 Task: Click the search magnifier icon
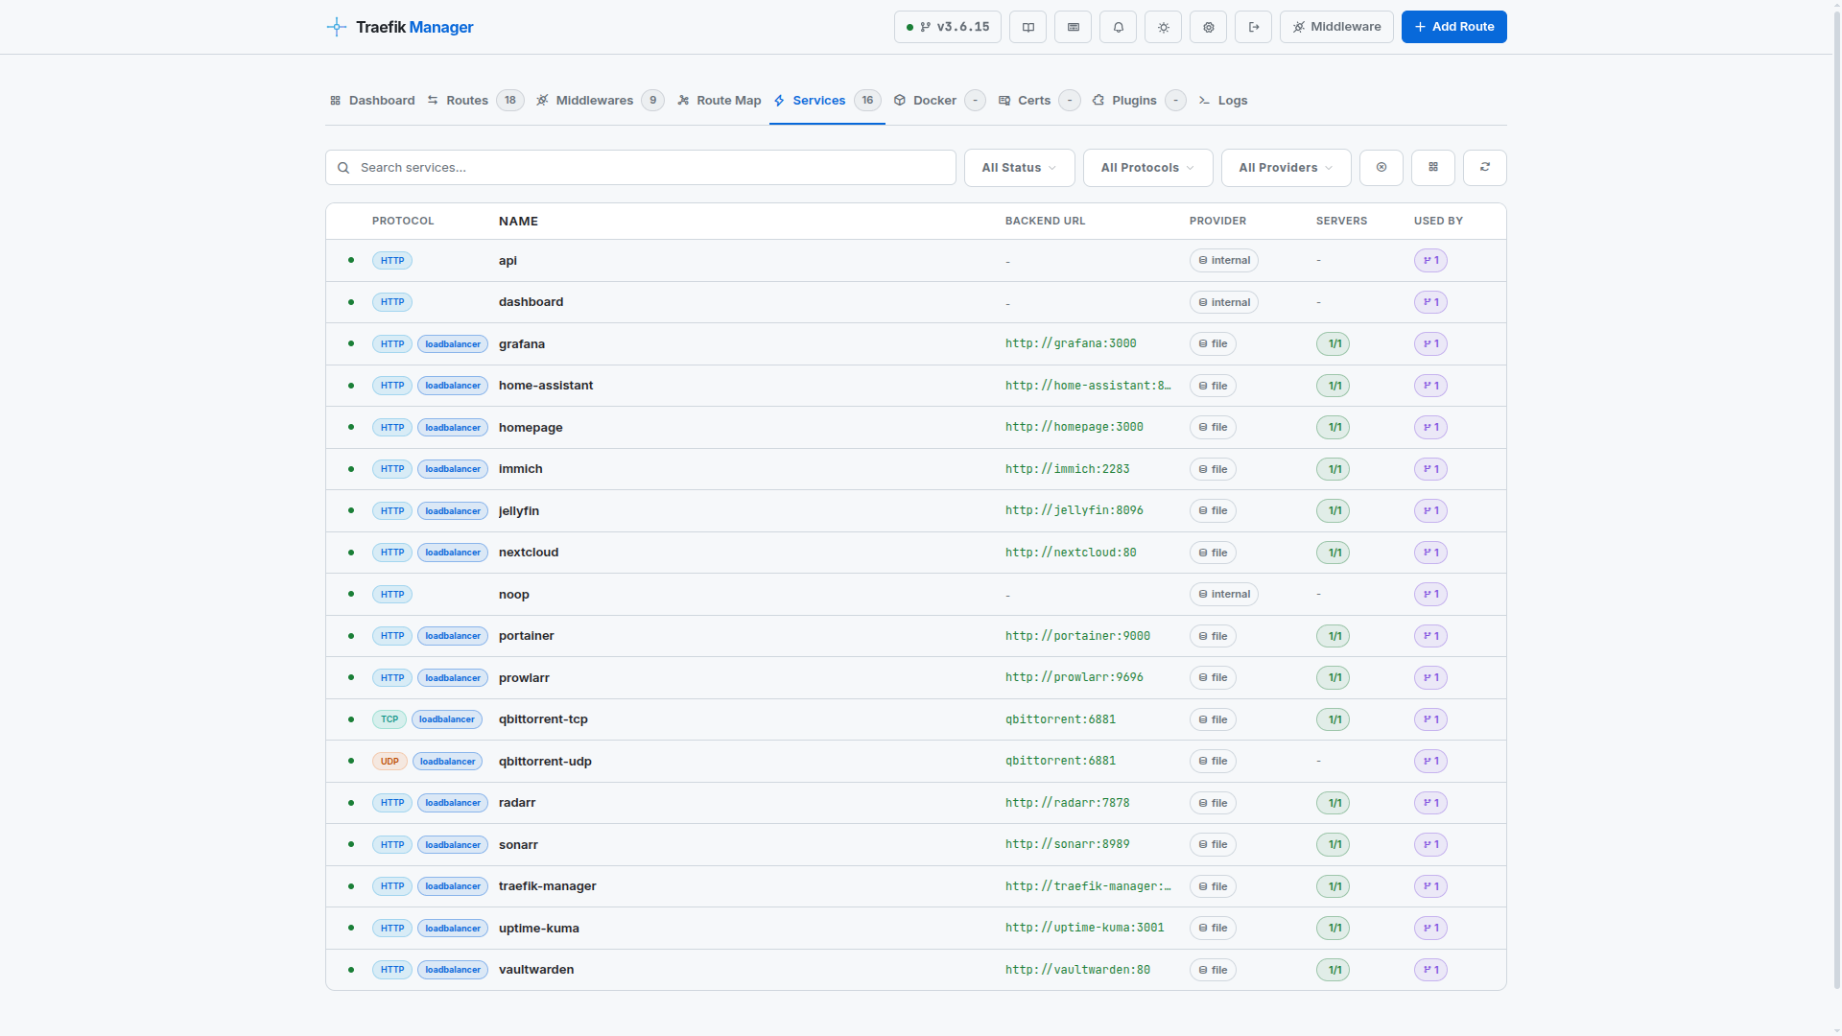coord(343,168)
